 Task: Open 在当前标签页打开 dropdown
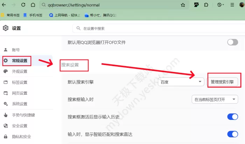pos(215,99)
